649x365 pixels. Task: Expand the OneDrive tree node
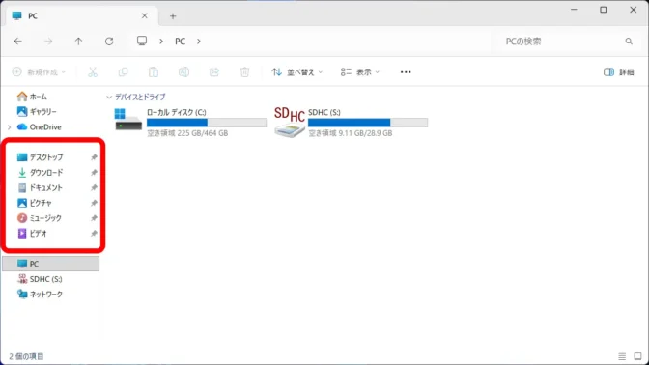(x=9, y=127)
